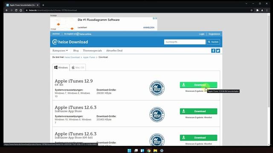Click the Die #1 Flussdiagramm Software ad headline
The height and width of the screenshot is (153, 273).
tap(99, 20)
